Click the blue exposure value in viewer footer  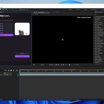[x=66, y=65]
